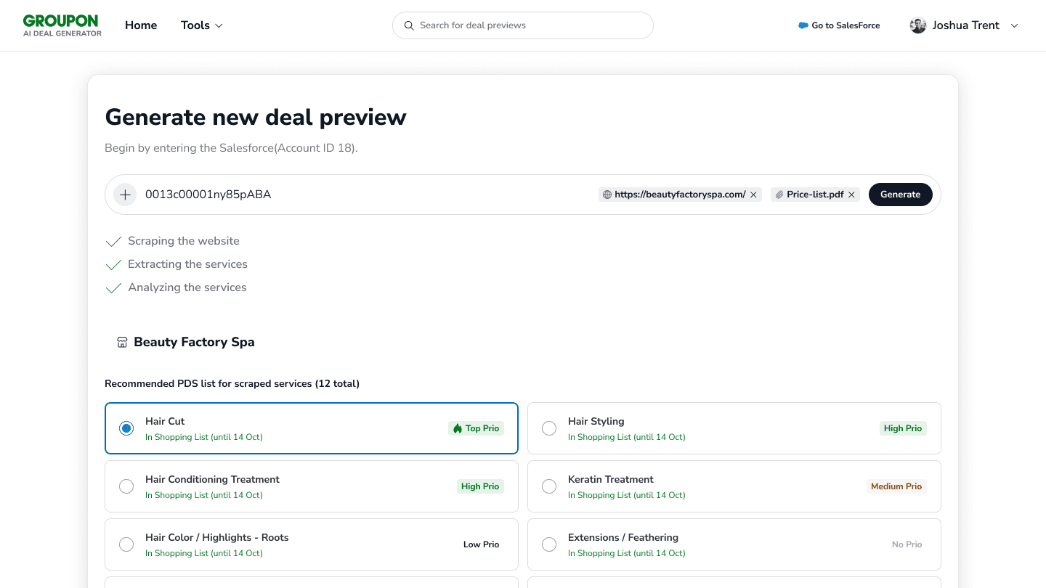Click the Beauty Factory Spa heading
The height and width of the screenshot is (588, 1046).
194,342
